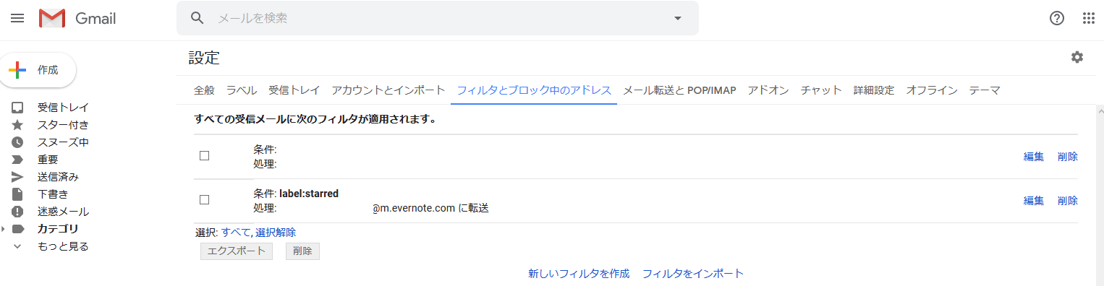
Task: Open 受信トレイ in sidebar
Action: pyautogui.click(x=64, y=108)
